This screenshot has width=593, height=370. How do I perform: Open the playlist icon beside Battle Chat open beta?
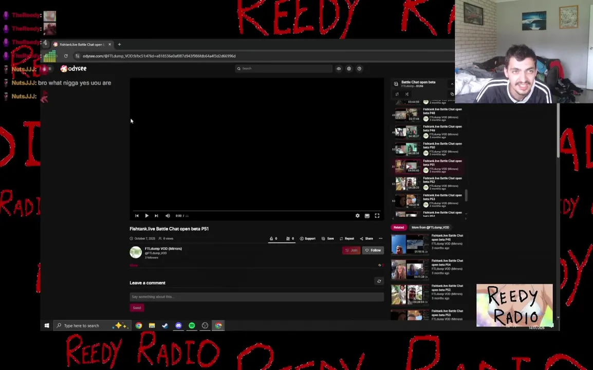(x=396, y=84)
